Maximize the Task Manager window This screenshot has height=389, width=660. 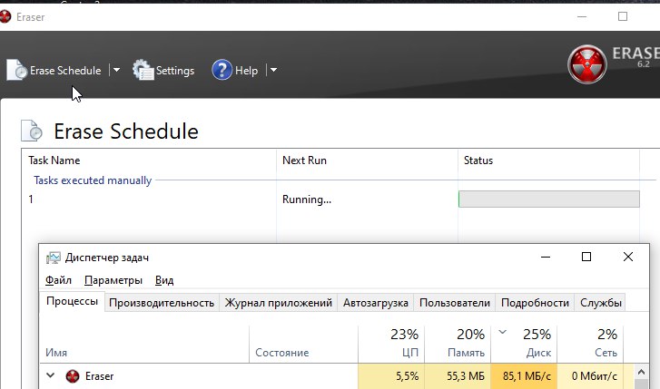(x=586, y=257)
